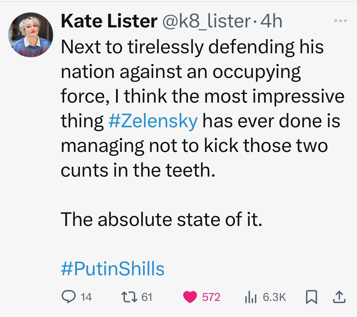Viewport: 357px width, 317px height.
Task: Open the #Zelensky hashtag
Action: pyautogui.click(x=153, y=121)
